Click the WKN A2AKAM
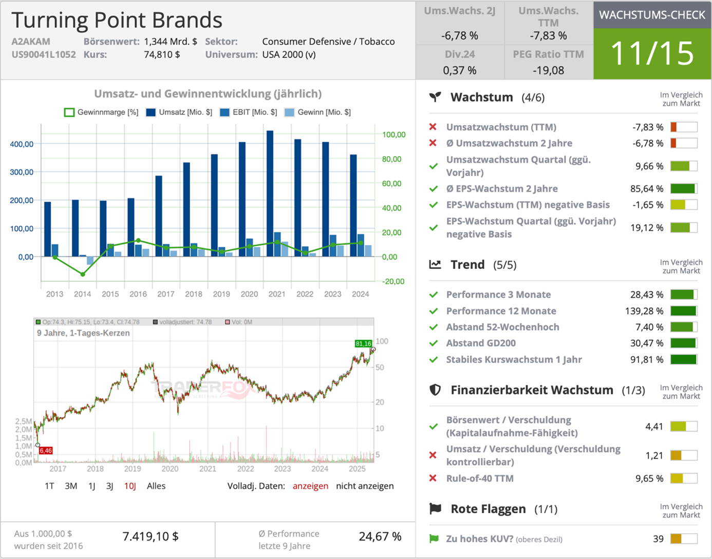 click(31, 42)
